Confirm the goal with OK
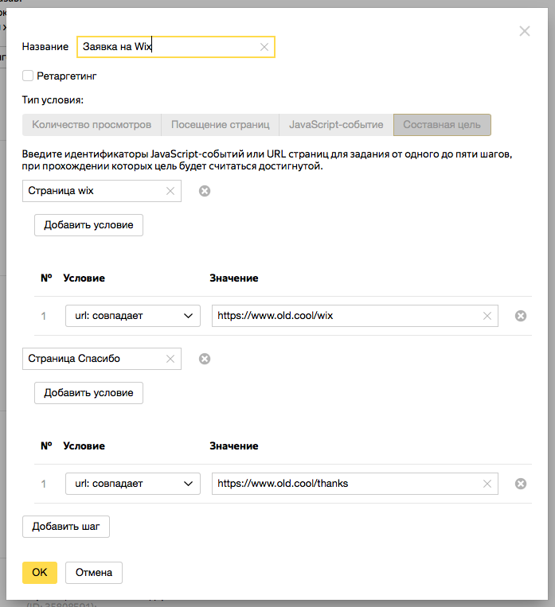Image resolution: width=555 pixels, height=607 pixels. tap(40, 572)
